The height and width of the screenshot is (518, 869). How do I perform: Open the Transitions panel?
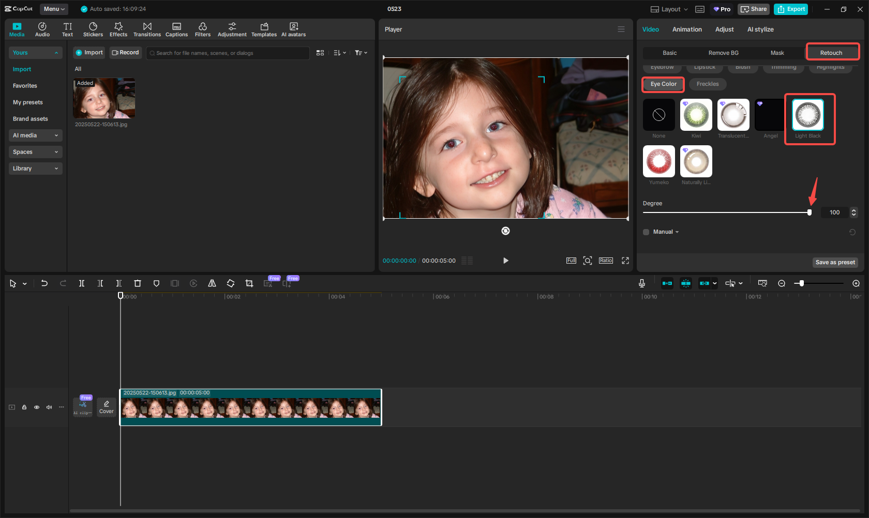(147, 29)
